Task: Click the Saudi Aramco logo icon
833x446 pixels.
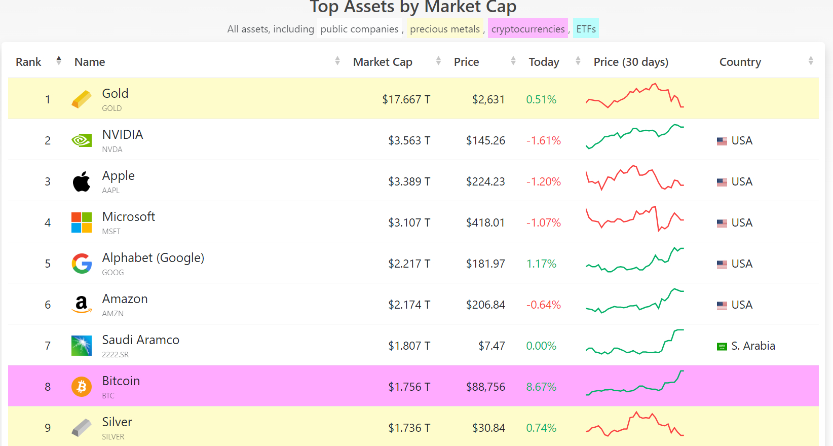Action: click(82, 346)
